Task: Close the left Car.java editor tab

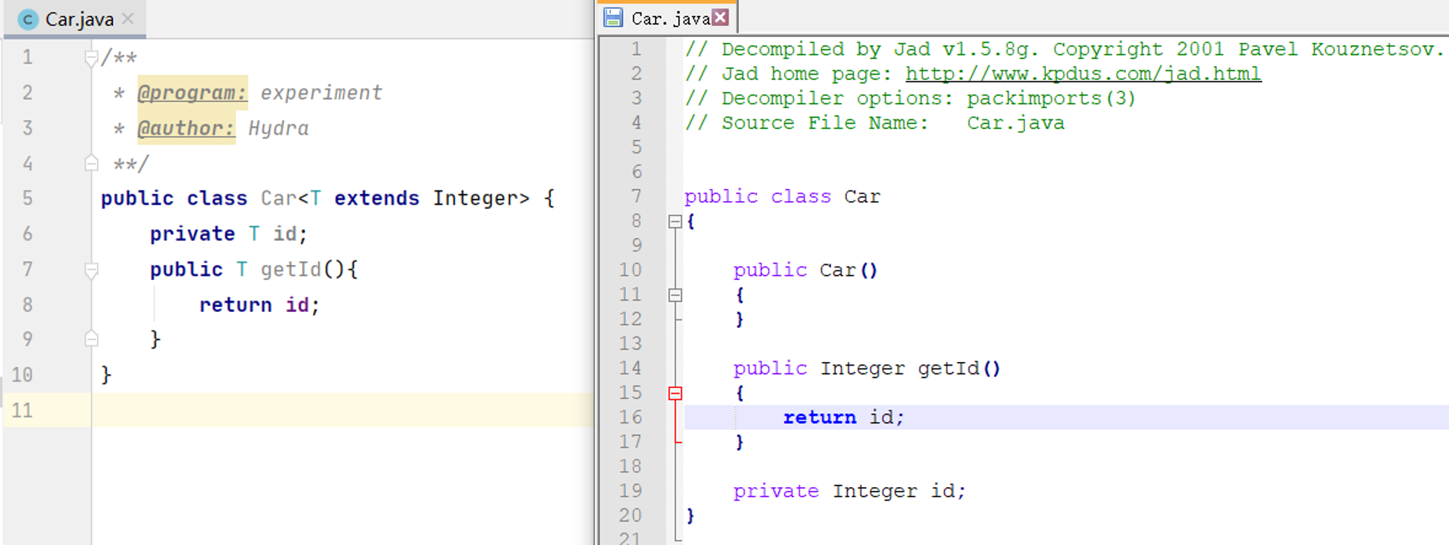Action: click(x=128, y=19)
